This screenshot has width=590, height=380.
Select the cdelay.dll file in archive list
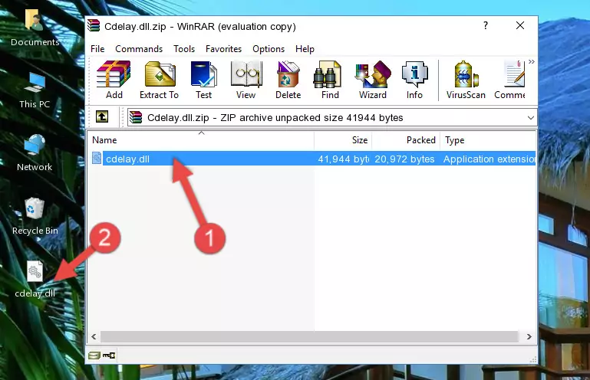312,159
